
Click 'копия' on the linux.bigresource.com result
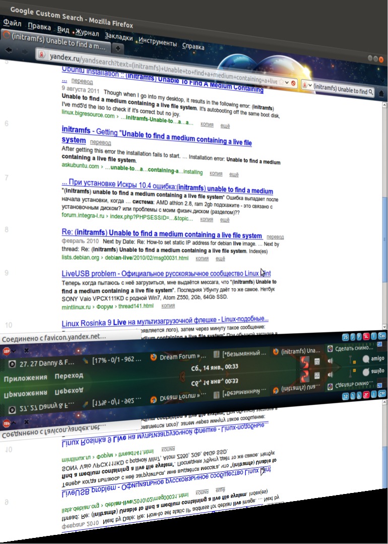[x=207, y=125]
